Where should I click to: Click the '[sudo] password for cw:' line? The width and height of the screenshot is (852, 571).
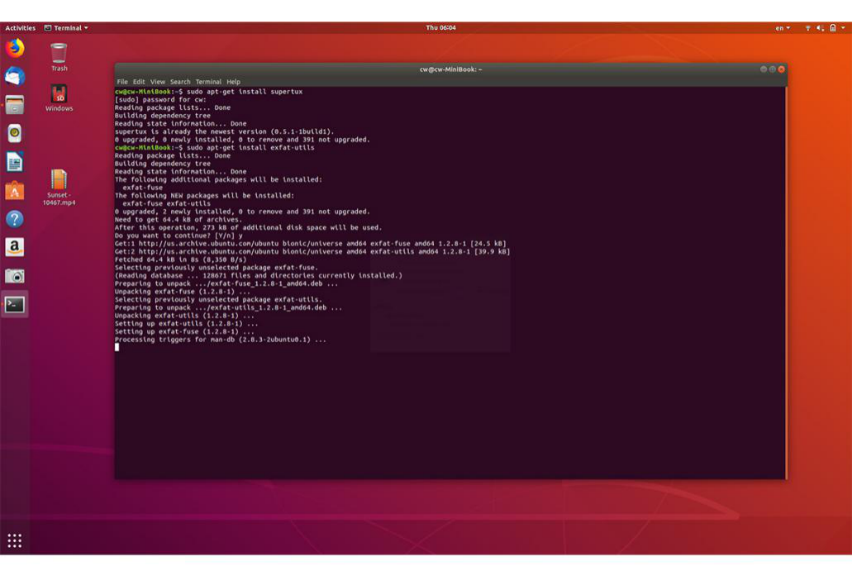coord(161,99)
